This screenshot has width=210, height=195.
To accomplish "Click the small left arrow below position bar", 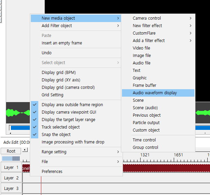I will click(x=10, y=133).
